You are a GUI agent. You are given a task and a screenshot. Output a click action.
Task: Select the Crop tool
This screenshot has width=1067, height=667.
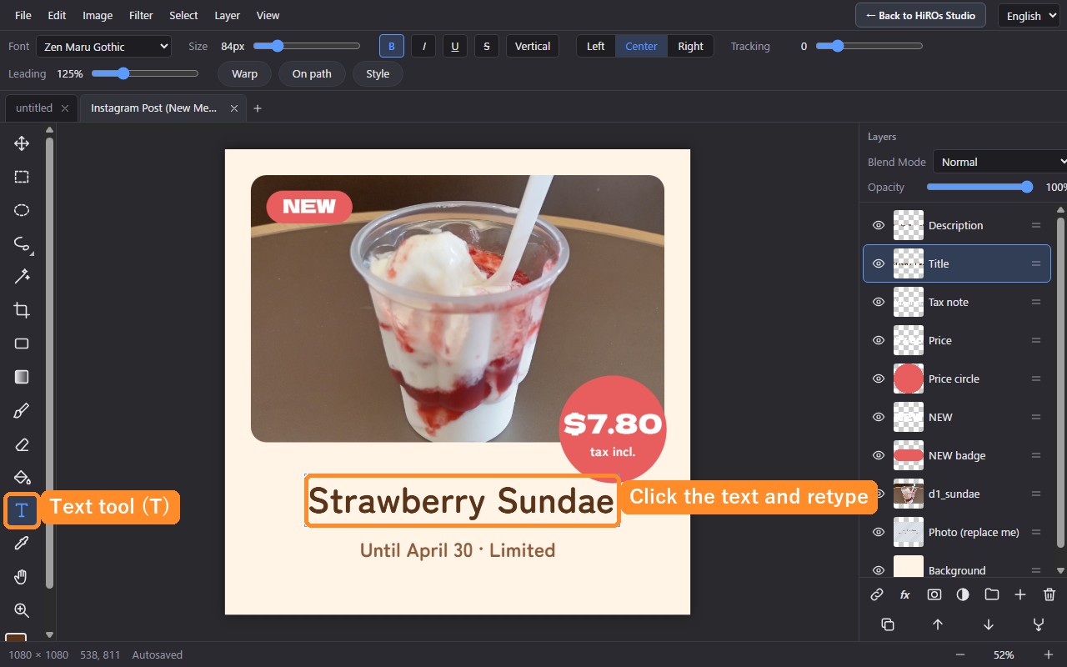(22, 310)
